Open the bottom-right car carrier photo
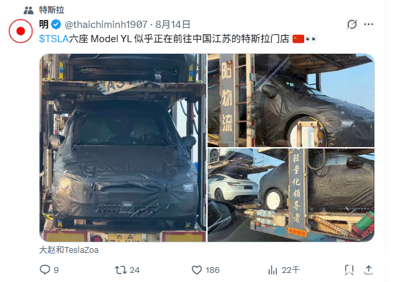The height and width of the screenshot is (282, 397). [x=291, y=195]
